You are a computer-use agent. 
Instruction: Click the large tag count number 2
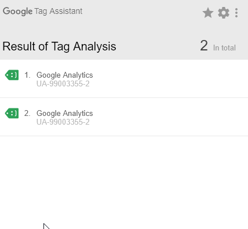pyautogui.click(x=204, y=46)
